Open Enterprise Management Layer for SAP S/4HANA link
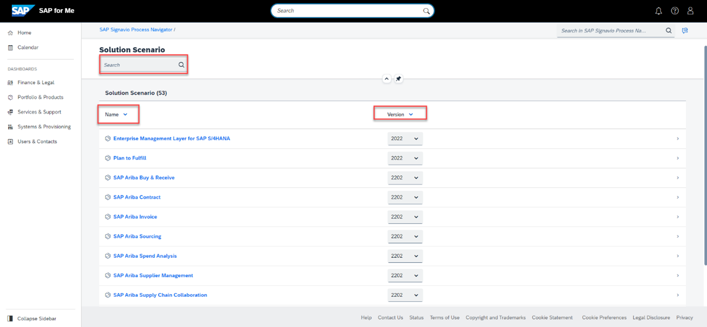707x327 pixels. 171,139
